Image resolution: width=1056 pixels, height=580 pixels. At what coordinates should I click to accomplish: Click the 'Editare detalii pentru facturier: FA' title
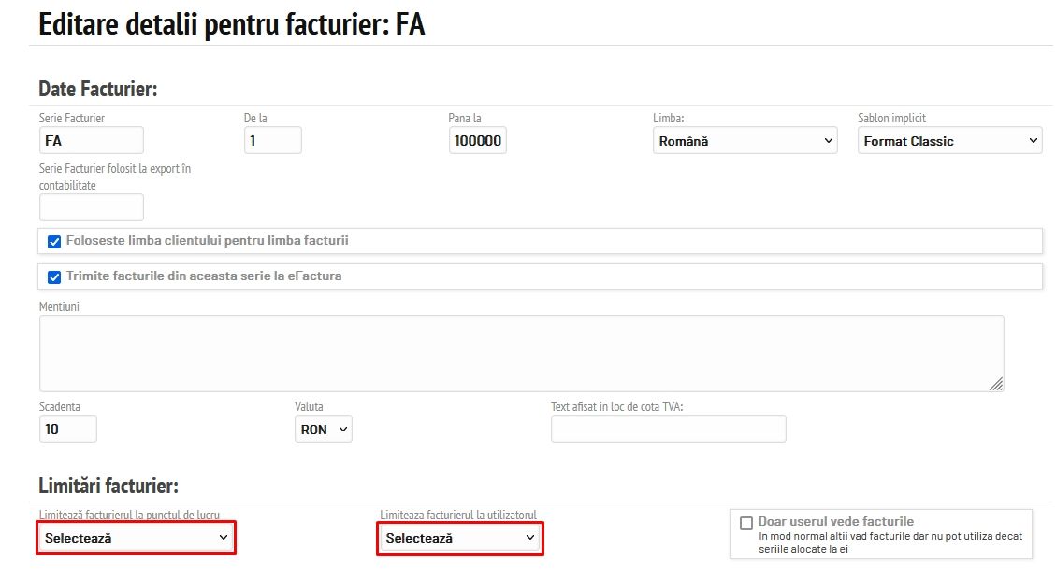click(232, 24)
